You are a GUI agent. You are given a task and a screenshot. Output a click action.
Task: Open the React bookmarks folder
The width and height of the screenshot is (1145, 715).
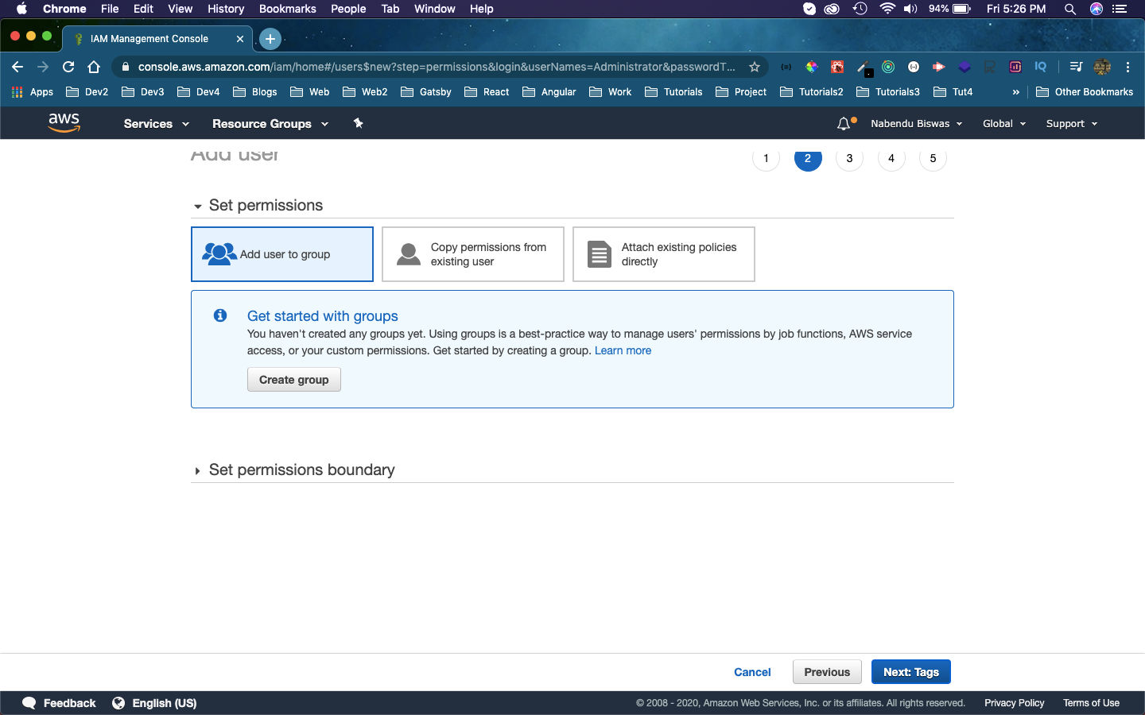(487, 92)
